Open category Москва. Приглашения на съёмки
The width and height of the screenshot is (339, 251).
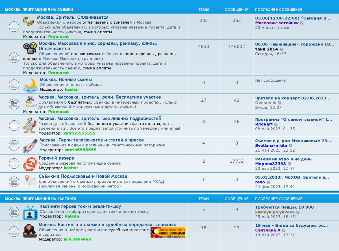[39, 10]
